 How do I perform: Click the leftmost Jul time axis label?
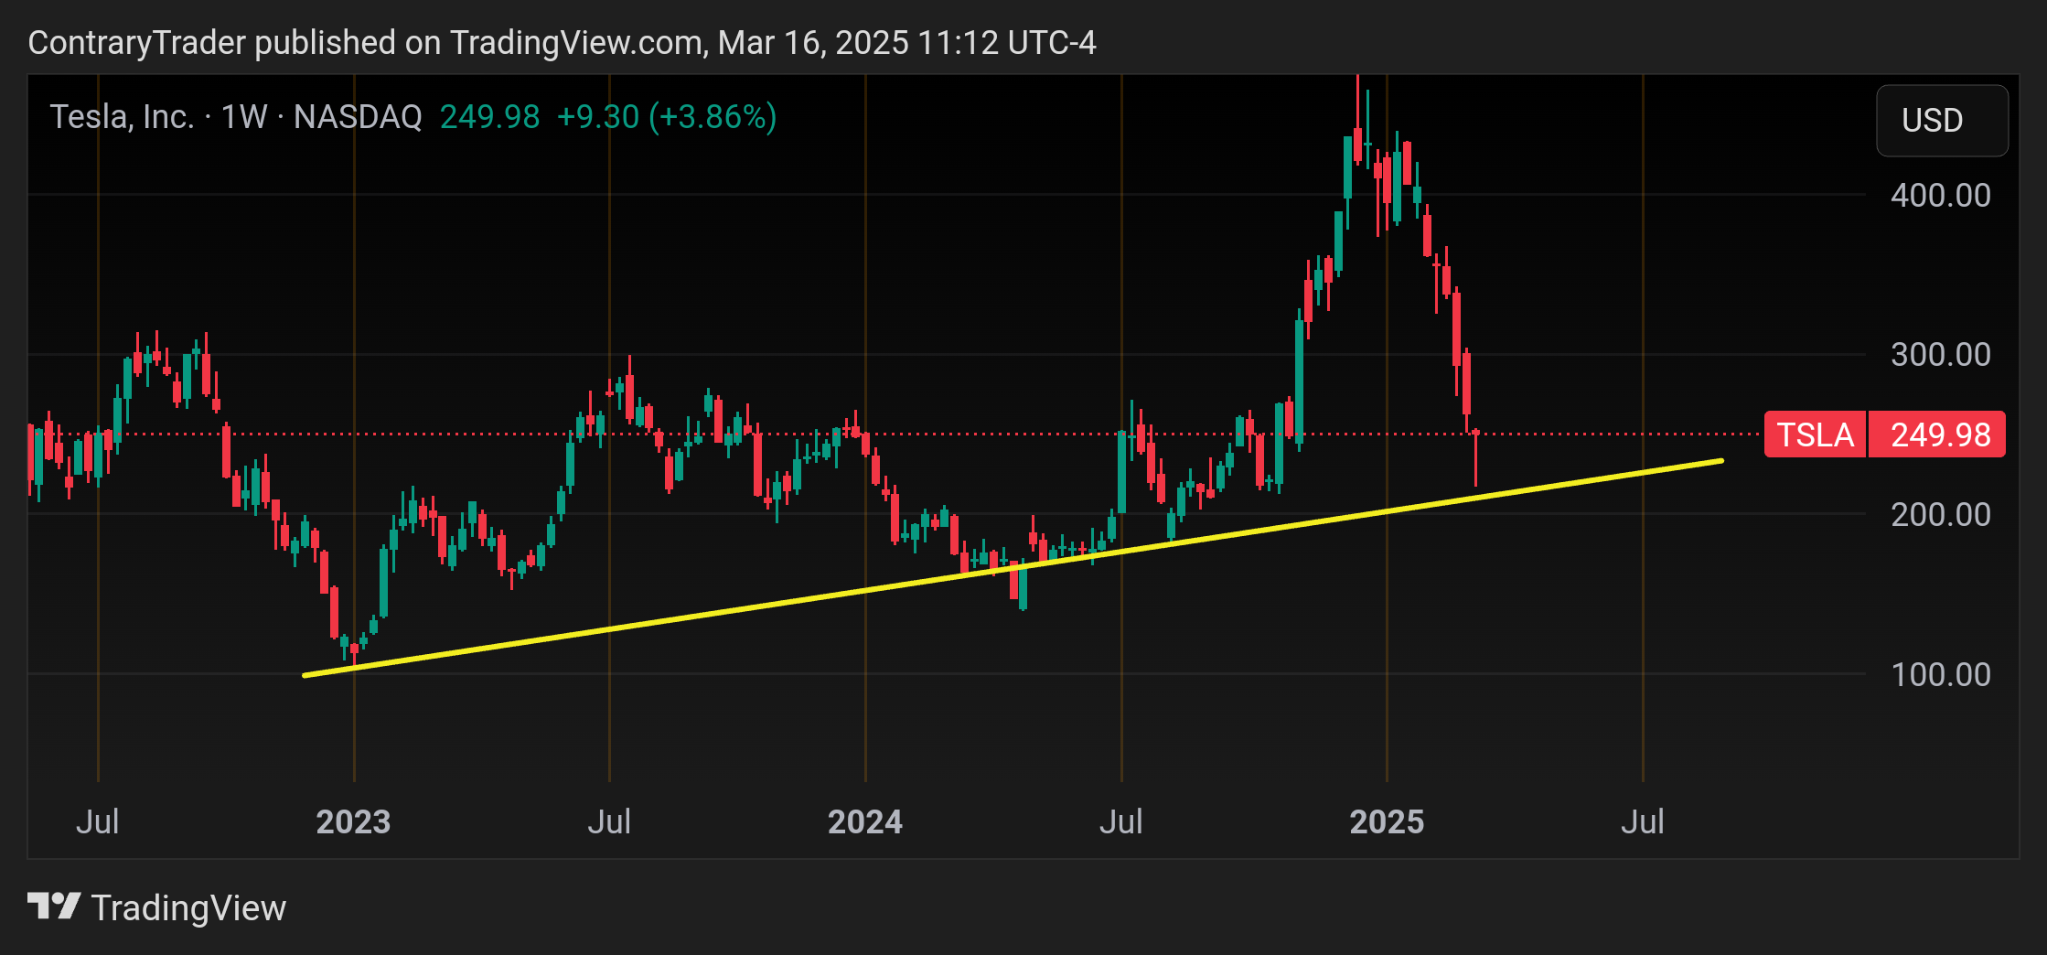98,821
